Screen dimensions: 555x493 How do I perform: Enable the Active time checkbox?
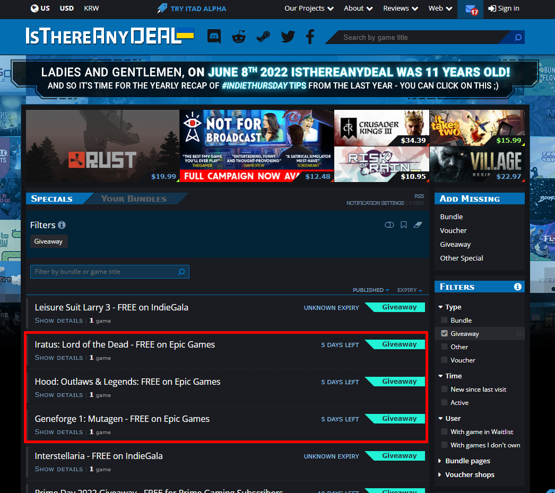pos(444,402)
